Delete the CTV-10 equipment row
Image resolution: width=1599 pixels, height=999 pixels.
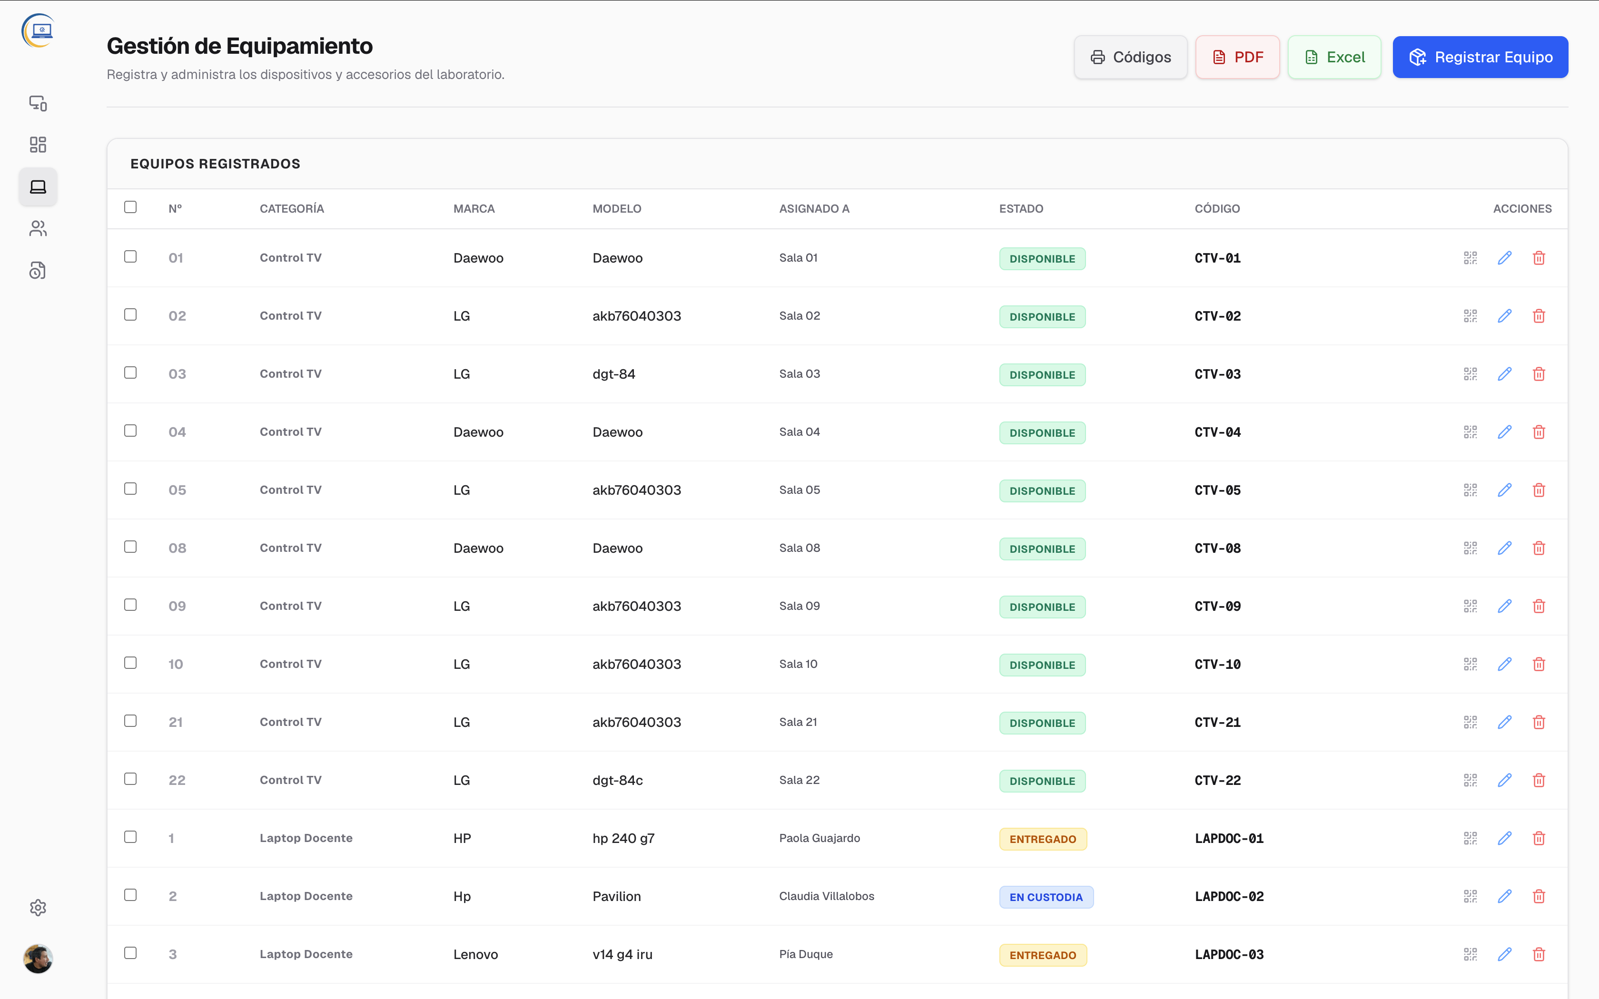(x=1539, y=664)
